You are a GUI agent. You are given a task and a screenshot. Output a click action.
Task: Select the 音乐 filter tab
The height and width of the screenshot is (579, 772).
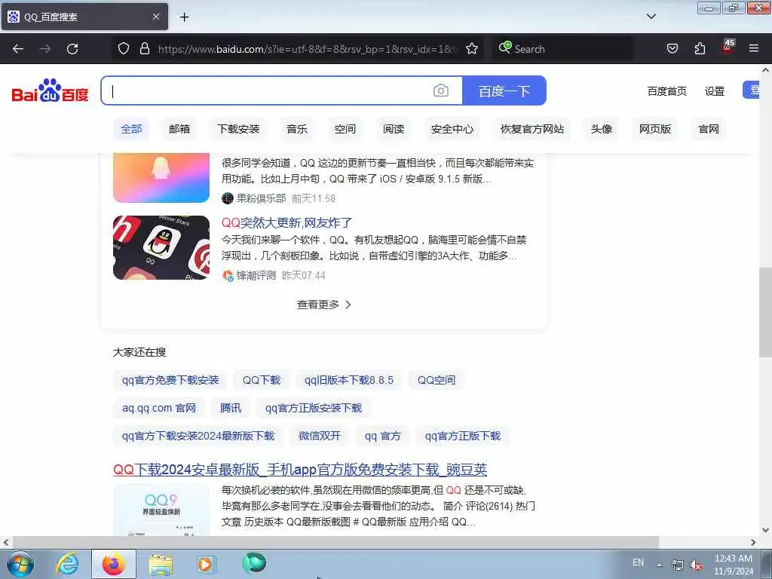297,129
